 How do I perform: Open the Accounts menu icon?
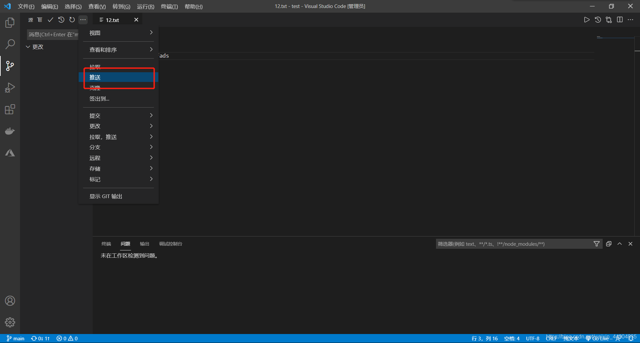(x=10, y=301)
